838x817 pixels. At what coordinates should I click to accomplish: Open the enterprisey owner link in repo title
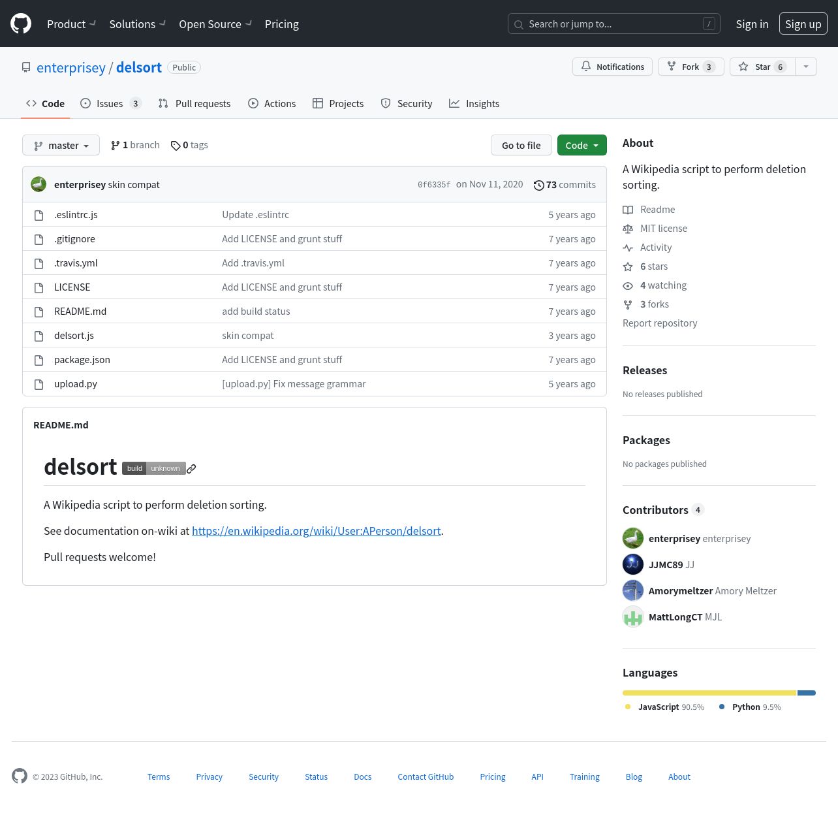tap(71, 68)
